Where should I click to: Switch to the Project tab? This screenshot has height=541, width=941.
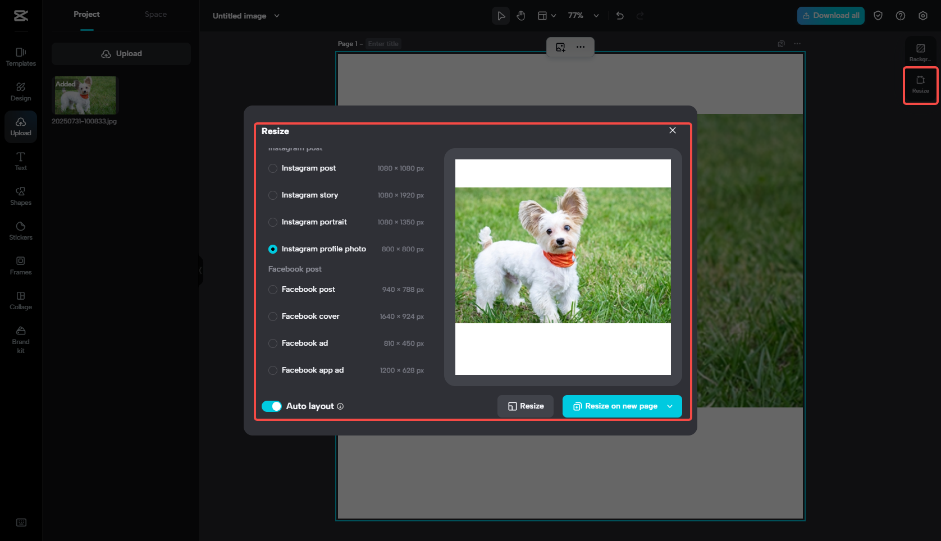pos(86,15)
